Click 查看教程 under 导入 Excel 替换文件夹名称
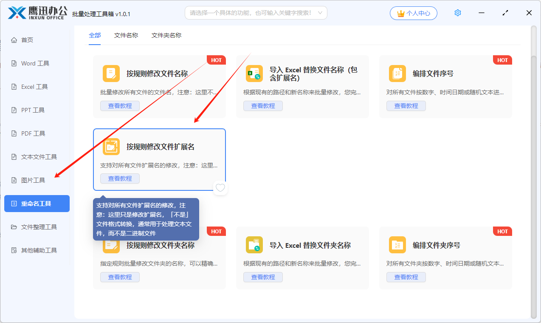 [263, 277]
